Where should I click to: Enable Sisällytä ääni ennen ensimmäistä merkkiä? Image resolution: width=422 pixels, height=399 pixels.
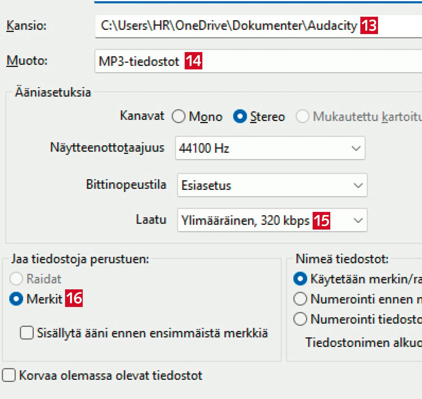27,333
